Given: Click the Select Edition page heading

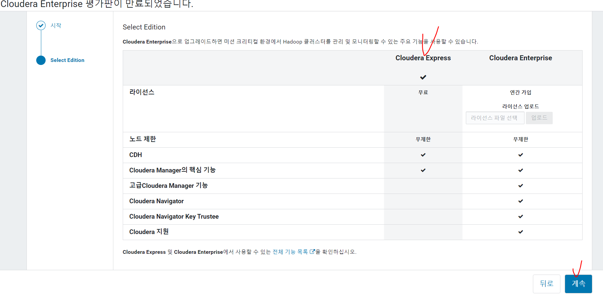Looking at the screenshot, I should (x=144, y=27).
